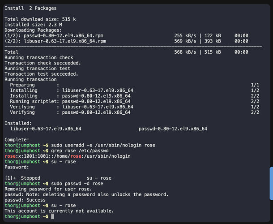Click the cursor block at the last prompt
This screenshot has height=224, width=273.
pos(52,216)
